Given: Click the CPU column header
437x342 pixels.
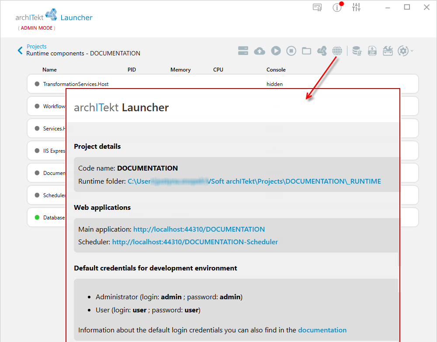Looking at the screenshot, I should point(218,70).
